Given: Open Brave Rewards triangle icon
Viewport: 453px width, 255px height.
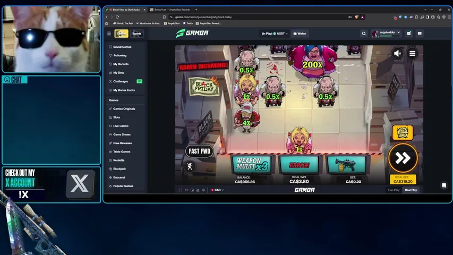Looking at the screenshot, I should (362, 17).
